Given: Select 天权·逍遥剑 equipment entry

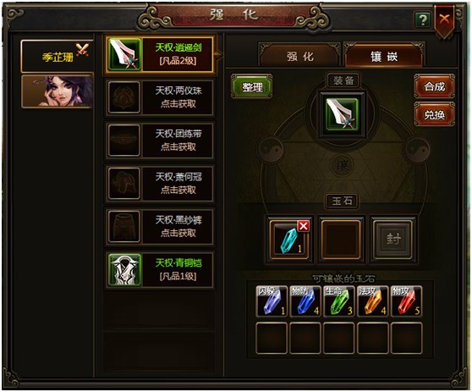Looking at the screenshot, I should tap(160, 54).
